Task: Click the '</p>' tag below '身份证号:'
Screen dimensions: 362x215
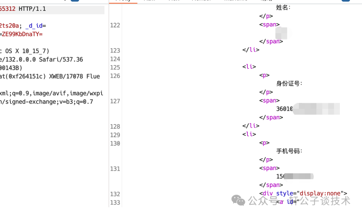Action: pyautogui.click(x=266, y=92)
